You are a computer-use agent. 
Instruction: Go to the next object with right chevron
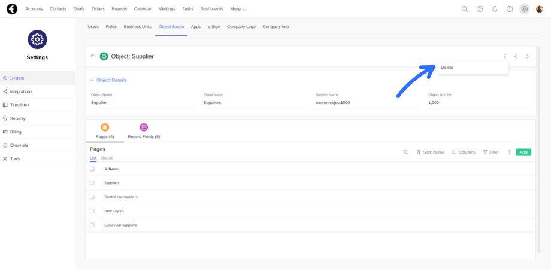pyautogui.click(x=527, y=56)
